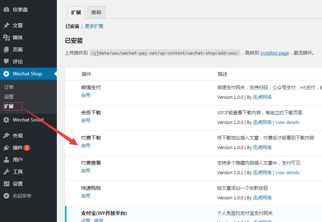322x222 pixels.
Task: Click the media icon beside 媒体
Action: tap(6, 38)
